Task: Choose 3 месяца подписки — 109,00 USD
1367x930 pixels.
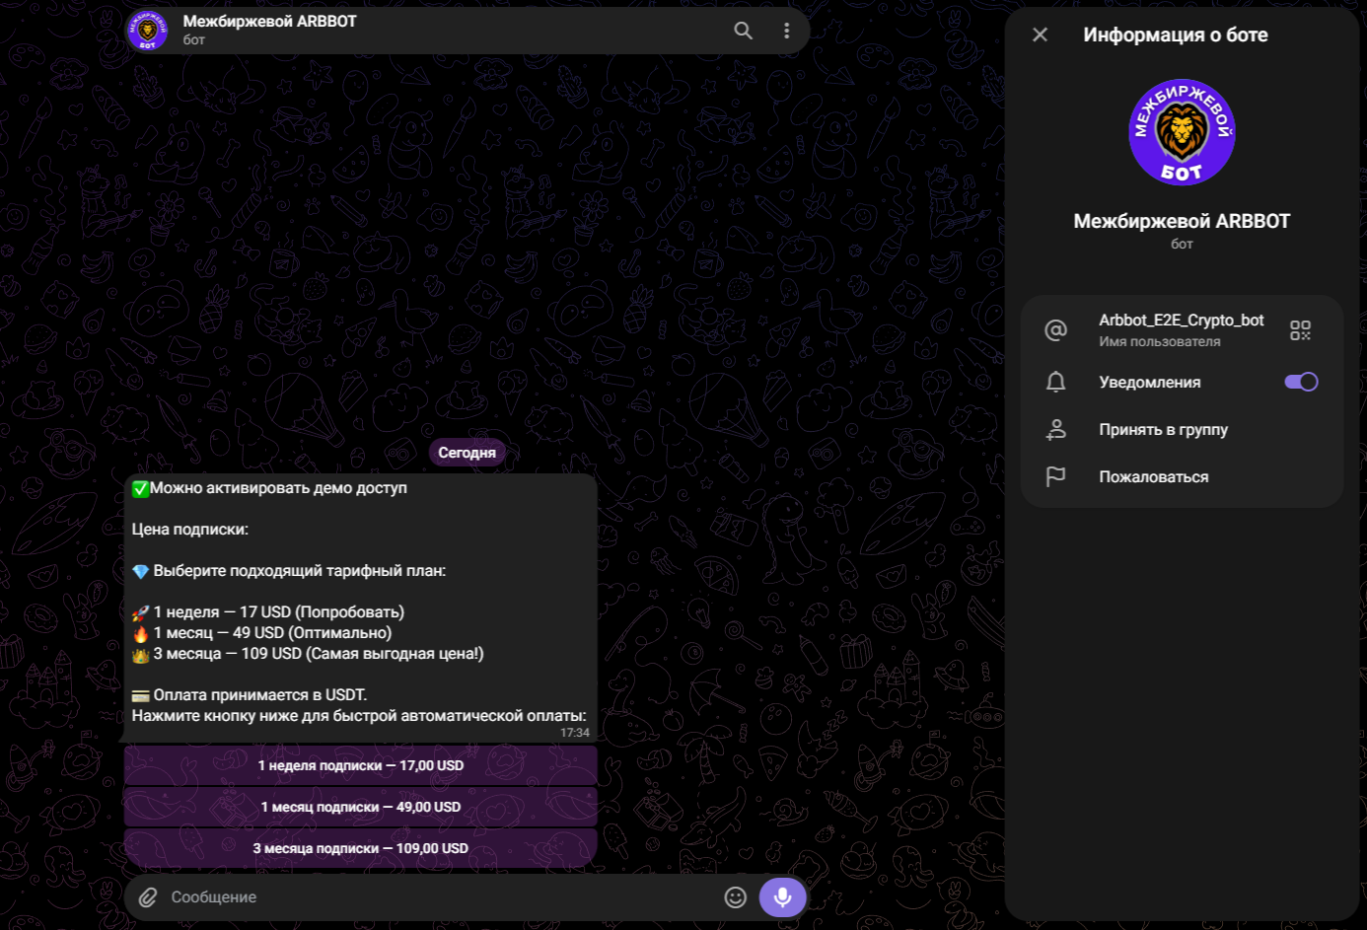Action: click(x=361, y=848)
